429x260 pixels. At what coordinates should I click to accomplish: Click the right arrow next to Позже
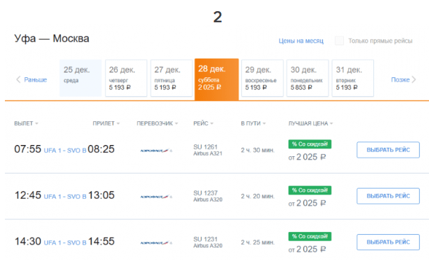pyautogui.click(x=414, y=79)
